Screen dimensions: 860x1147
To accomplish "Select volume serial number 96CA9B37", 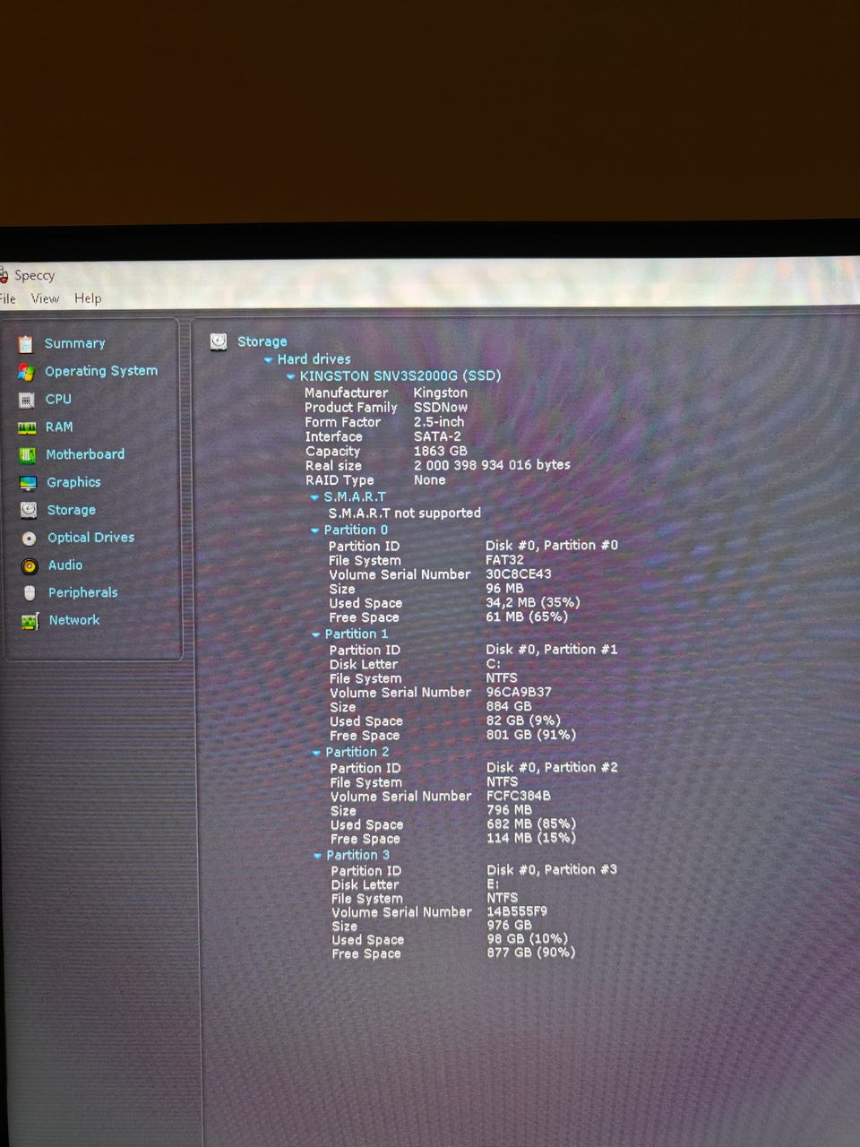I will click(x=519, y=692).
